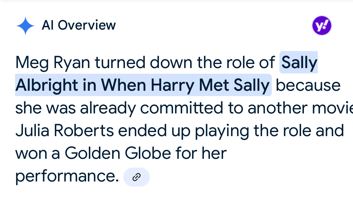Click the word "because"
353x207 pixels.
(x=308, y=85)
